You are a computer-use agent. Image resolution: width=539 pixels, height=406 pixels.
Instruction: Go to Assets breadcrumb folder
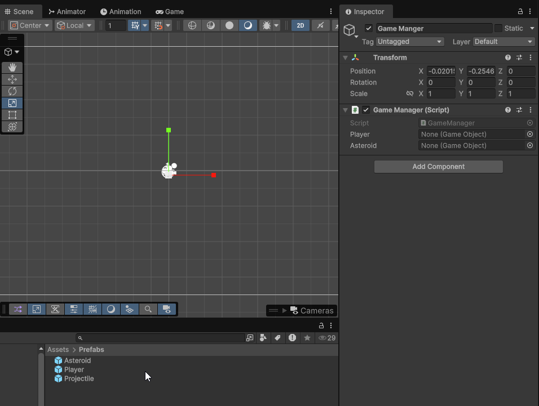point(58,349)
